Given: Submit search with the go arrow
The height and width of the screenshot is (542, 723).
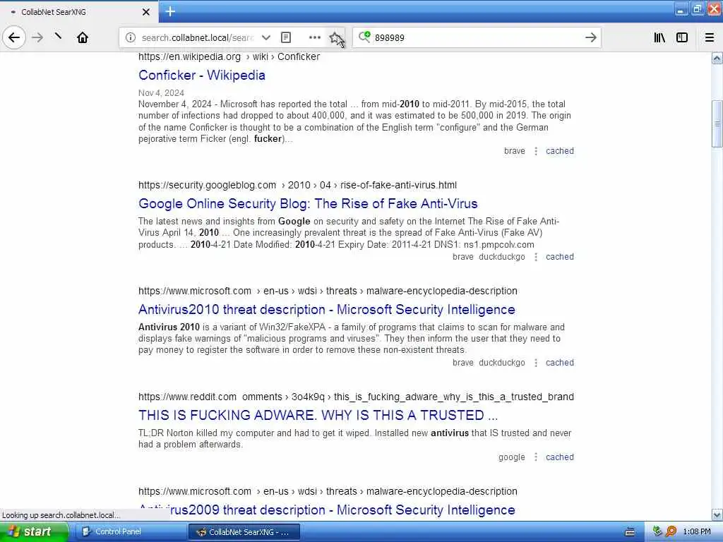Looking at the screenshot, I should [591, 37].
